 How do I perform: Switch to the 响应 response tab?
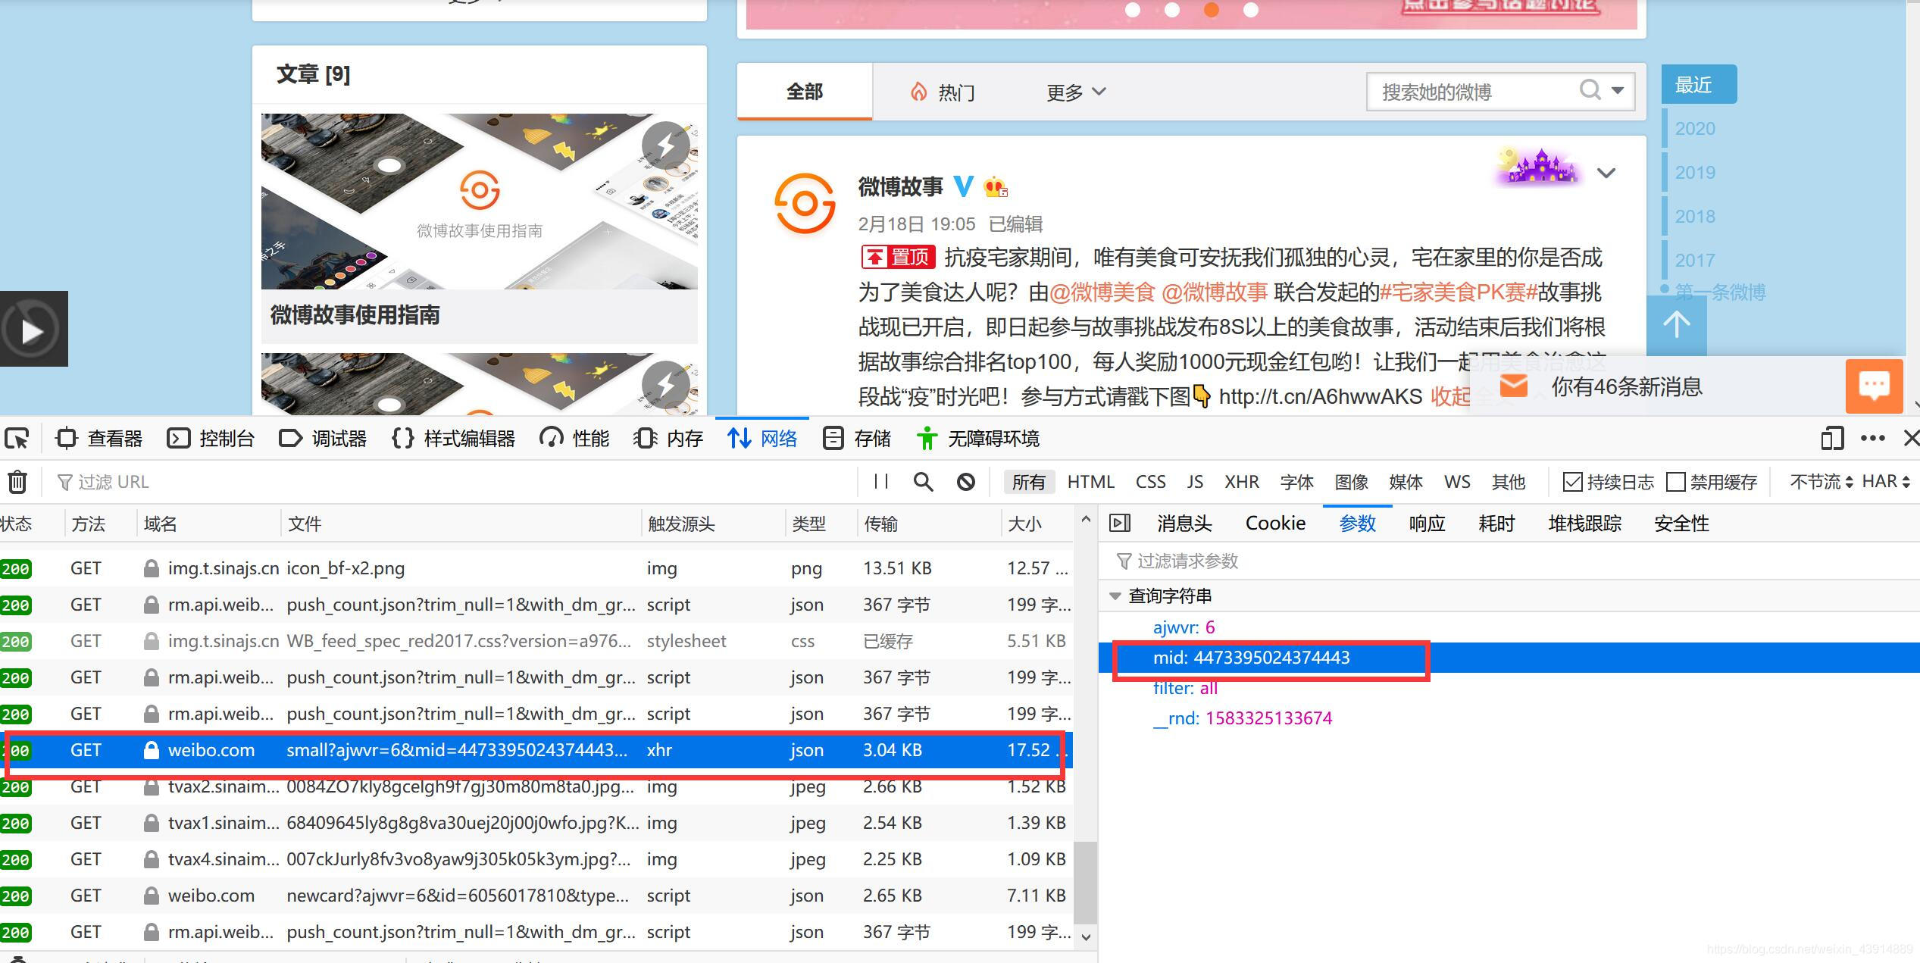click(x=1427, y=523)
